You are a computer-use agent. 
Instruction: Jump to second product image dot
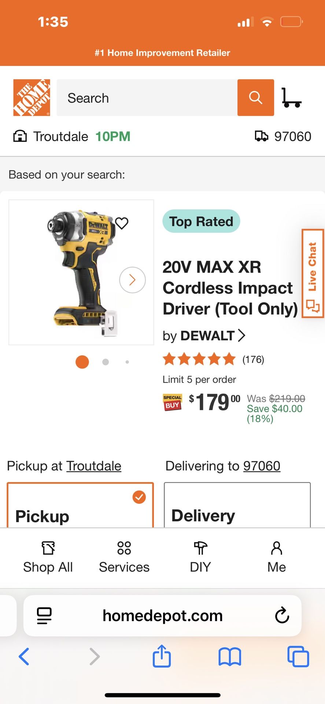[x=106, y=362]
